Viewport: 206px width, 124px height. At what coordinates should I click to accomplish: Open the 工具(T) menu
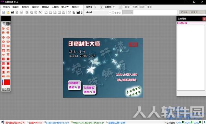coord(55,7)
